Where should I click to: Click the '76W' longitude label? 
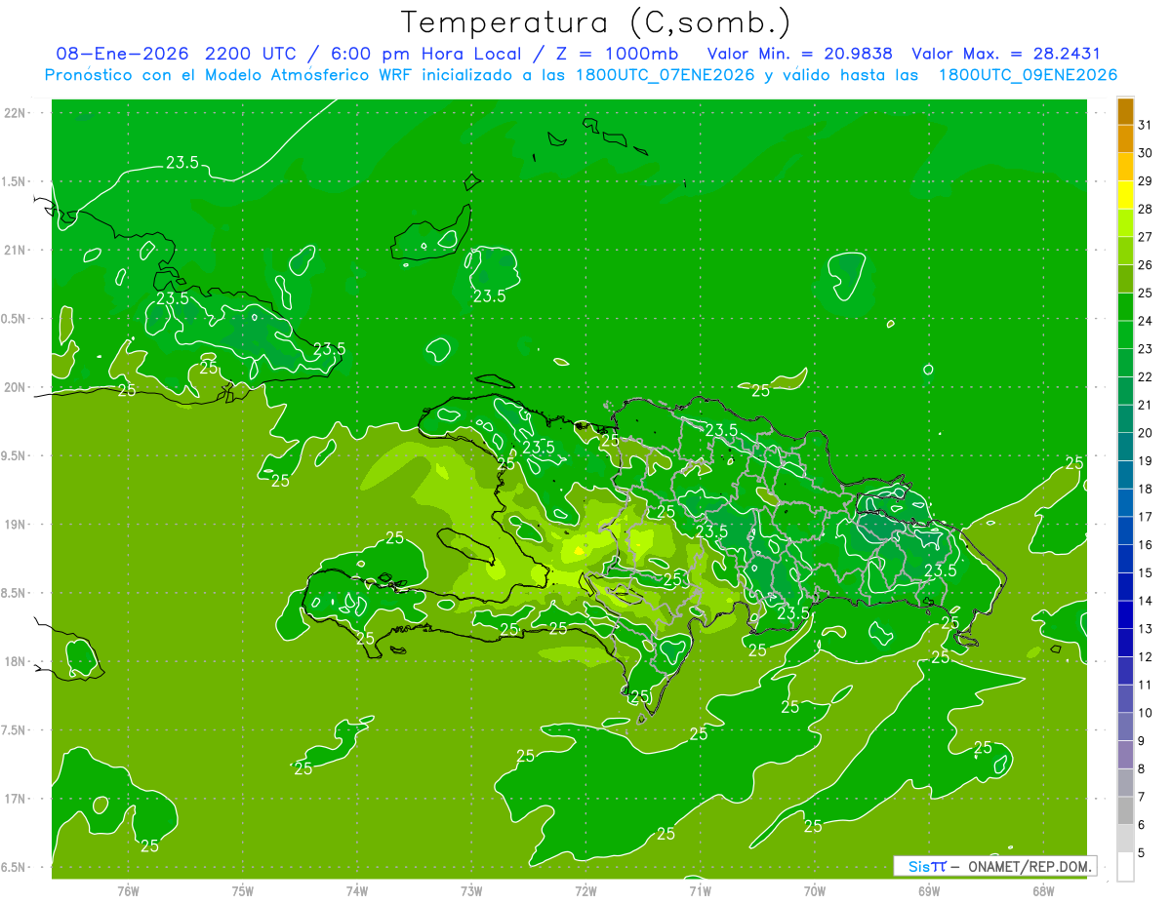[128, 890]
